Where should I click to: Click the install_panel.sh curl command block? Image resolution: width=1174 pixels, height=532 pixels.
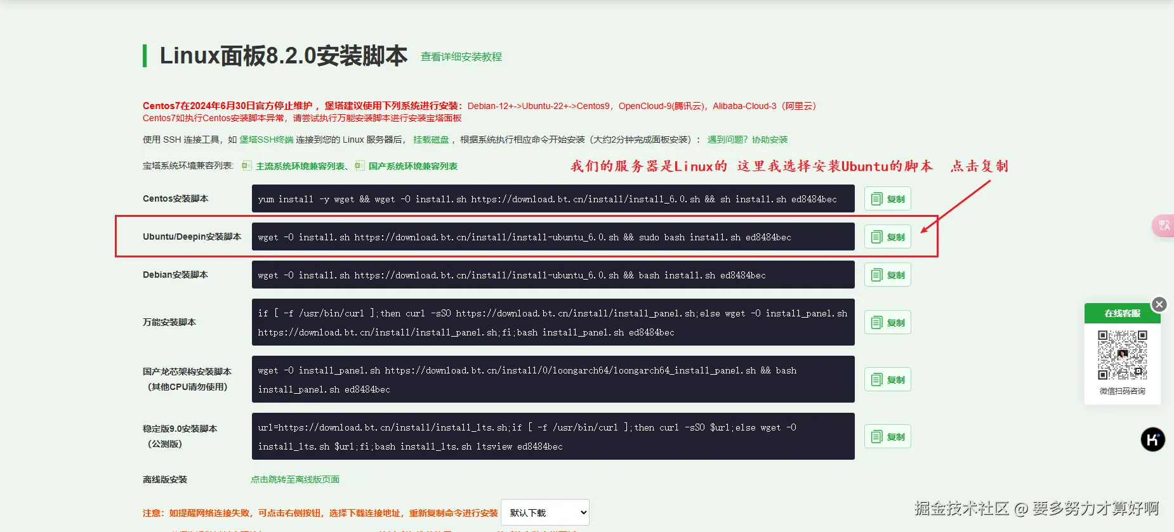(x=553, y=322)
